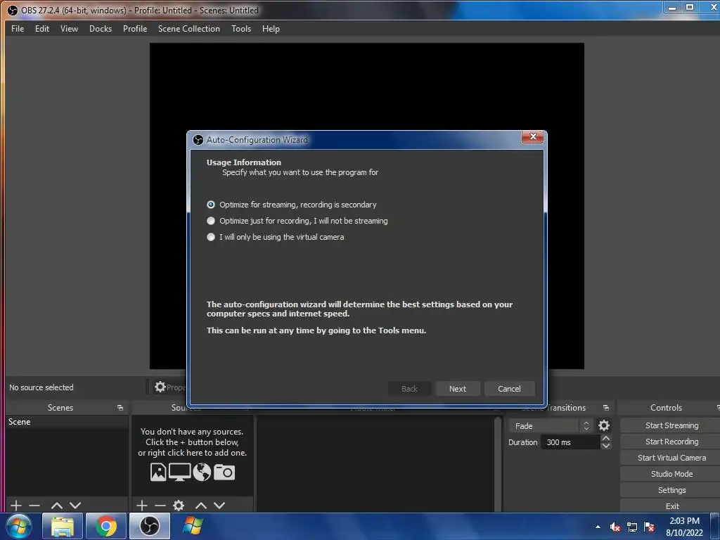The width and height of the screenshot is (720, 540).
Task: Open the File menu
Action: [18, 28]
